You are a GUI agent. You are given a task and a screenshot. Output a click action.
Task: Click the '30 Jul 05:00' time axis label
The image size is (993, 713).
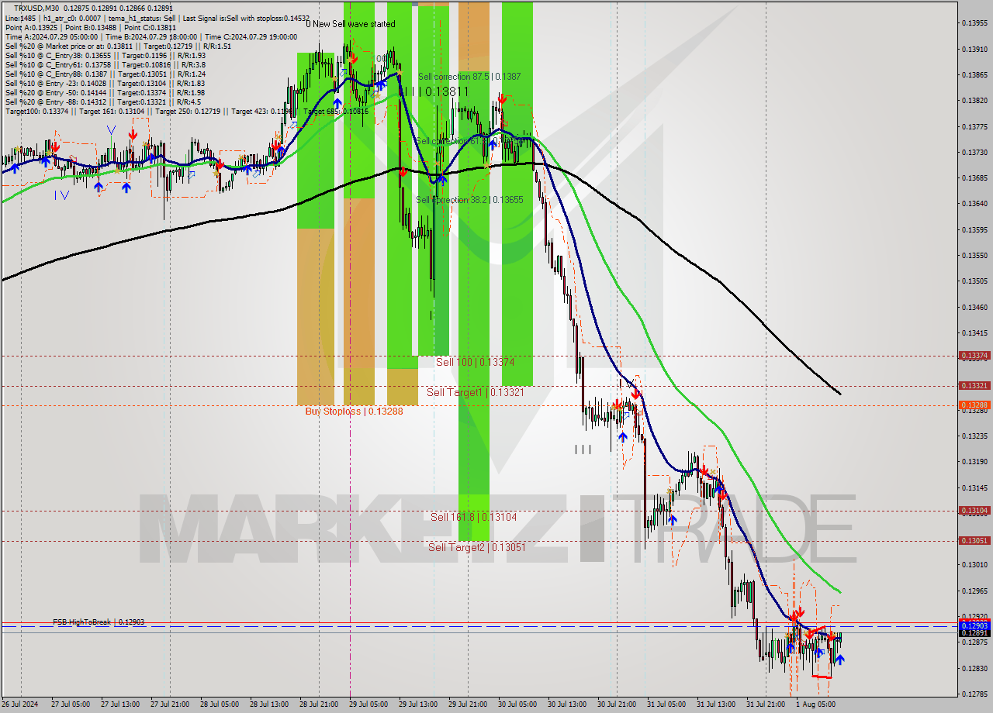pyautogui.click(x=518, y=704)
